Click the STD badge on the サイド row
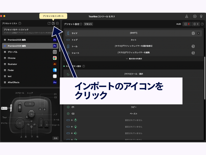Viewport: 206px width, 155px height. click(x=193, y=33)
